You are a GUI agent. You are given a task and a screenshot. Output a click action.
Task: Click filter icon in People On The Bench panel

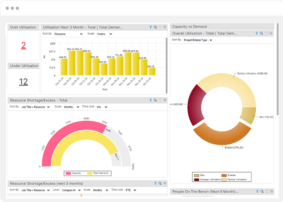pyautogui.click(x=257, y=191)
